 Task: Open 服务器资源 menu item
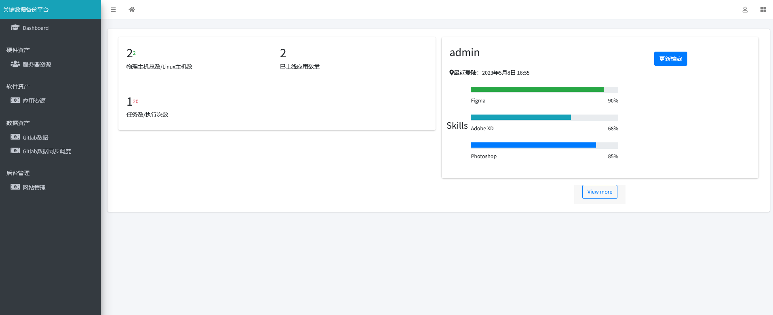click(51, 65)
